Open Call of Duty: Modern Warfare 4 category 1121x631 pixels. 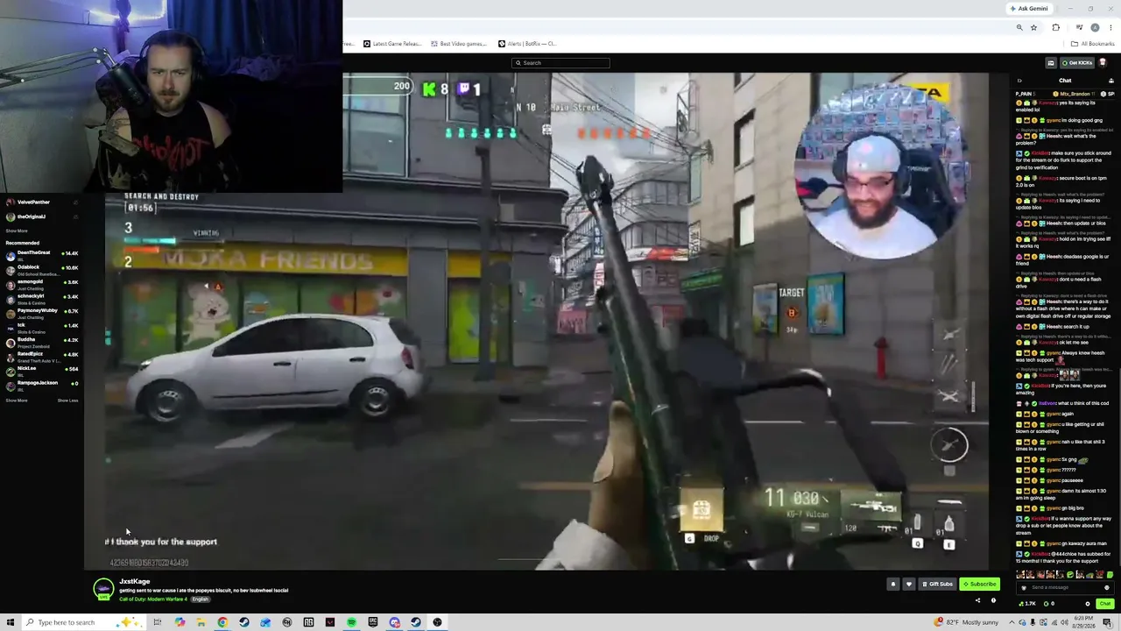[x=153, y=599]
